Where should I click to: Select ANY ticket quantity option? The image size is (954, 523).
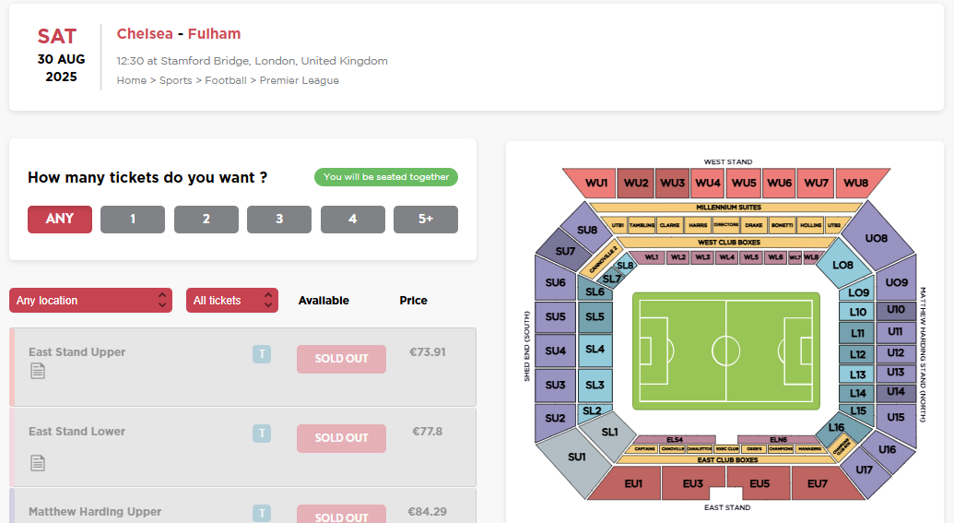60,220
